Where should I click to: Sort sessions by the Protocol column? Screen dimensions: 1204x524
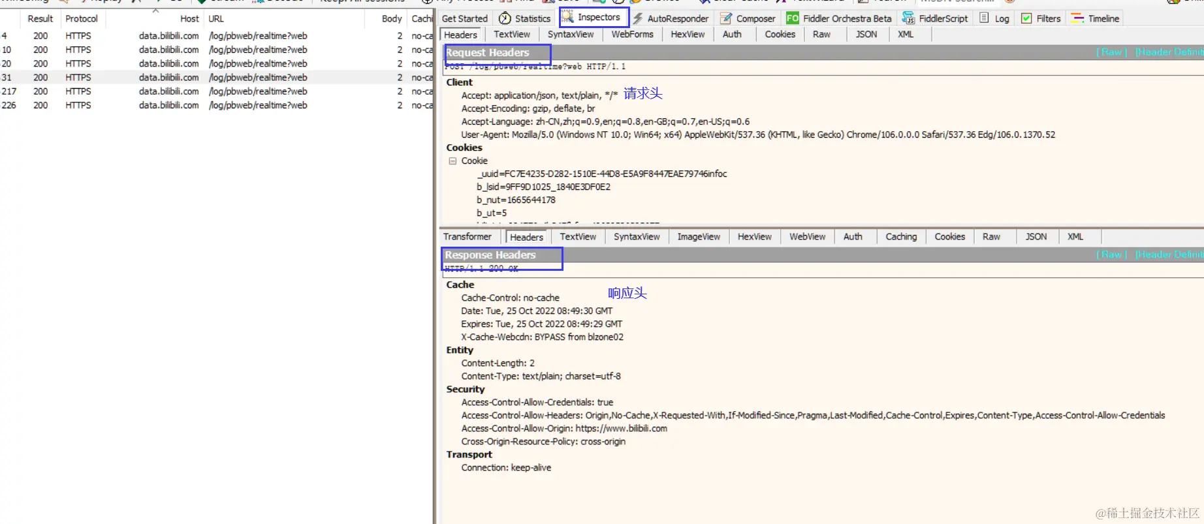[82, 19]
